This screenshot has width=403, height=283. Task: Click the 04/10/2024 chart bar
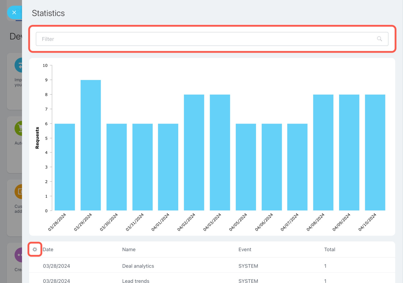click(x=375, y=152)
